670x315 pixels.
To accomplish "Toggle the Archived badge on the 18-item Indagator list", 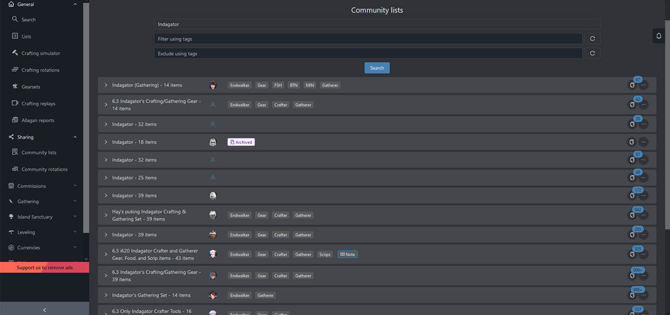I will 241,142.
